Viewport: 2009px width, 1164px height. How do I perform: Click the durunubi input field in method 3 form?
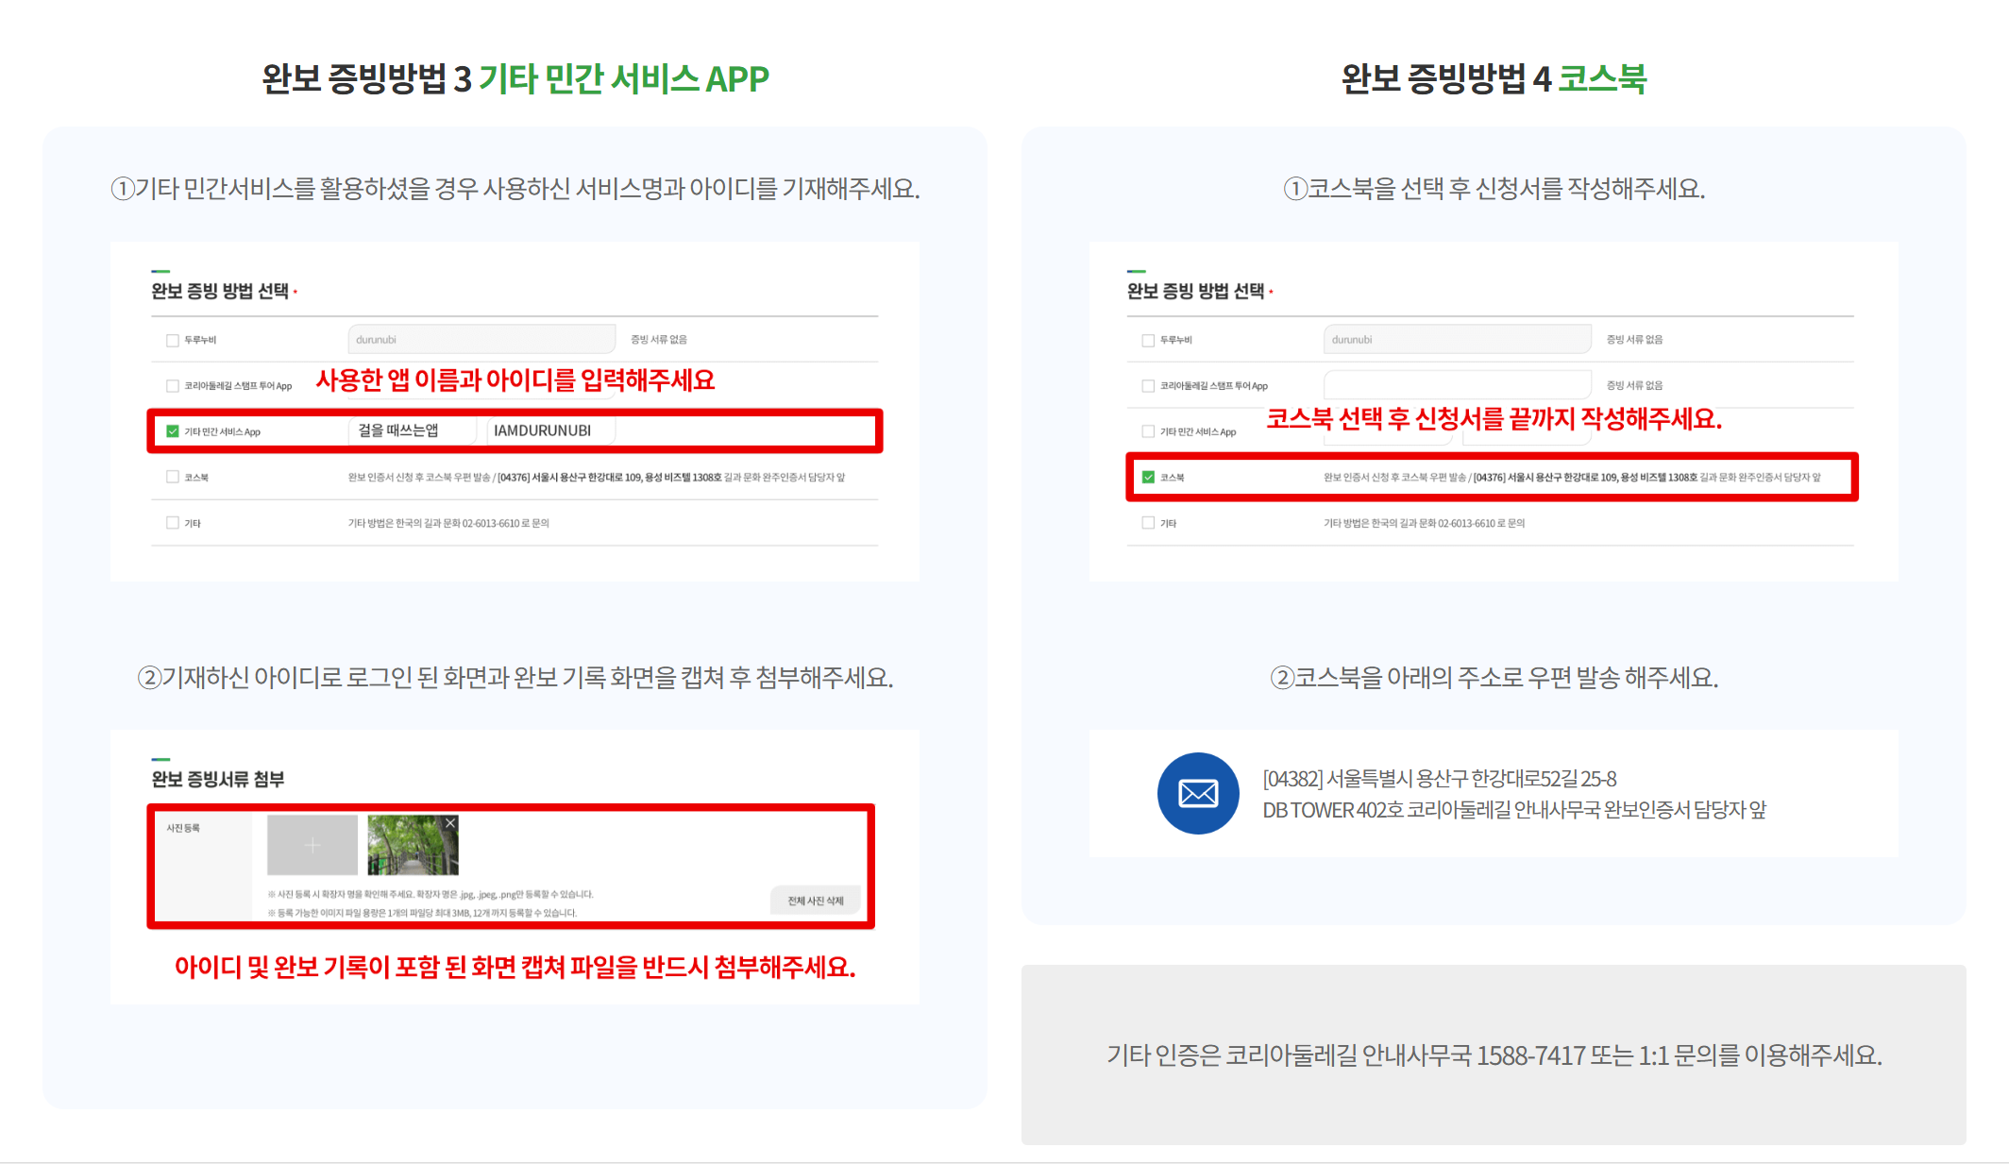coord(481,340)
